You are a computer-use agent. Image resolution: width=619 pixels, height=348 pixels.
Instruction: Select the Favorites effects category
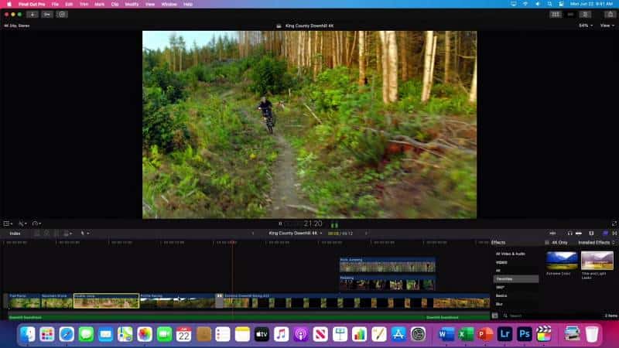tap(515, 279)
